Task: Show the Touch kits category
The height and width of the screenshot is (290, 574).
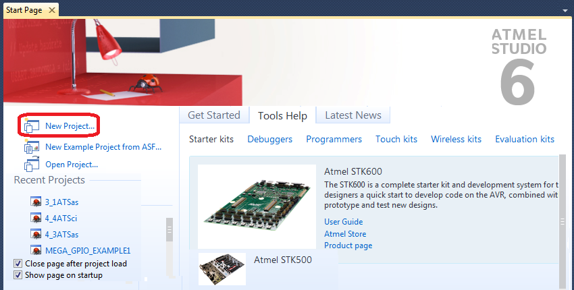Action: (396, 140)
